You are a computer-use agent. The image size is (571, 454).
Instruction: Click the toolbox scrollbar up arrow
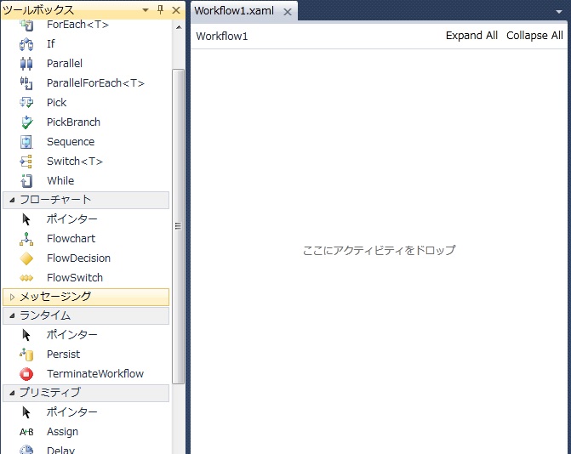tap(179, 27)
